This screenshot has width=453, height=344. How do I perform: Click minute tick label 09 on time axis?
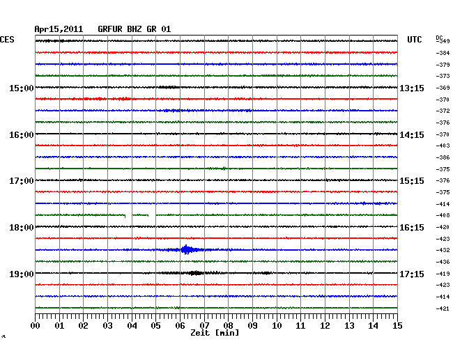(252, 326)
